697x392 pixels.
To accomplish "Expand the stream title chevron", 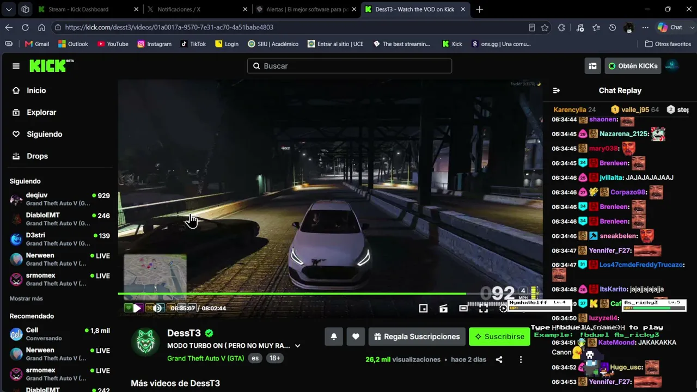I will (297, 346).
